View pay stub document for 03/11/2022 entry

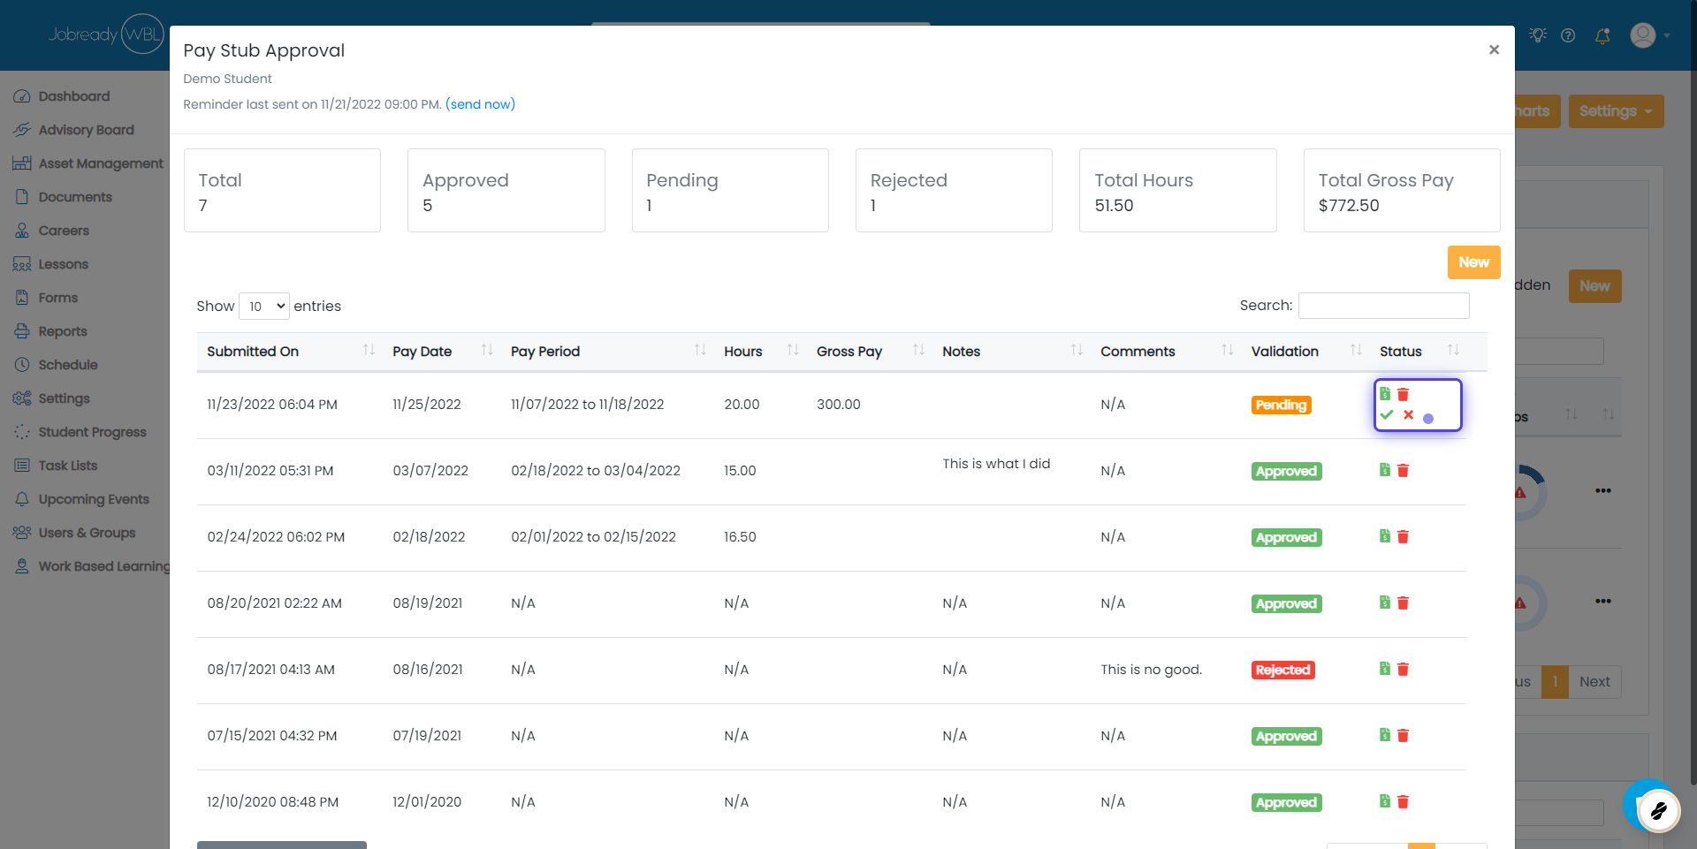tap(1385, 470)
